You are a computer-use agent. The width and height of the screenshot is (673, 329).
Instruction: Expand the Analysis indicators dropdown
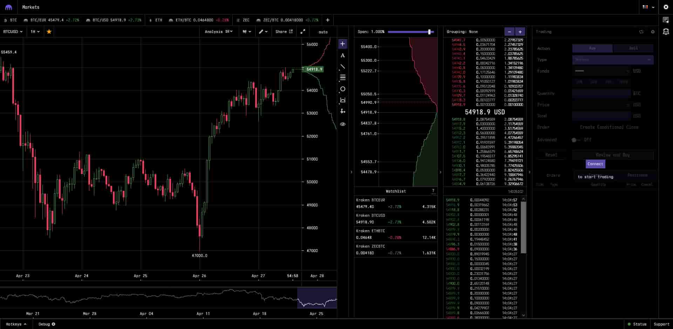[x=218, y=32]
